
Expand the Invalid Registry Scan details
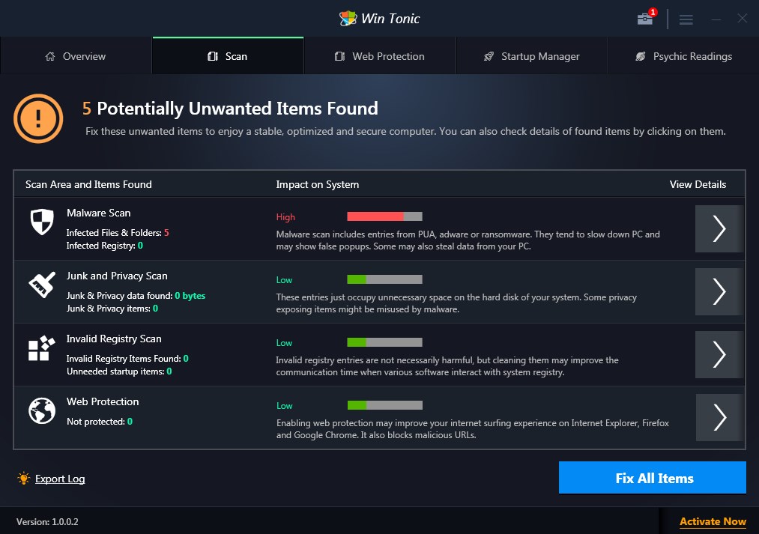(718, 354)
